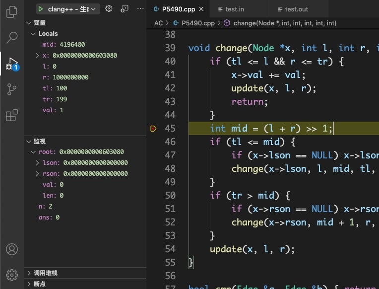Screen dimensions: 379x289
Task: Expand the 调用堆栈 call stack section
Action: pyautogui.click(x=45, y=273)
